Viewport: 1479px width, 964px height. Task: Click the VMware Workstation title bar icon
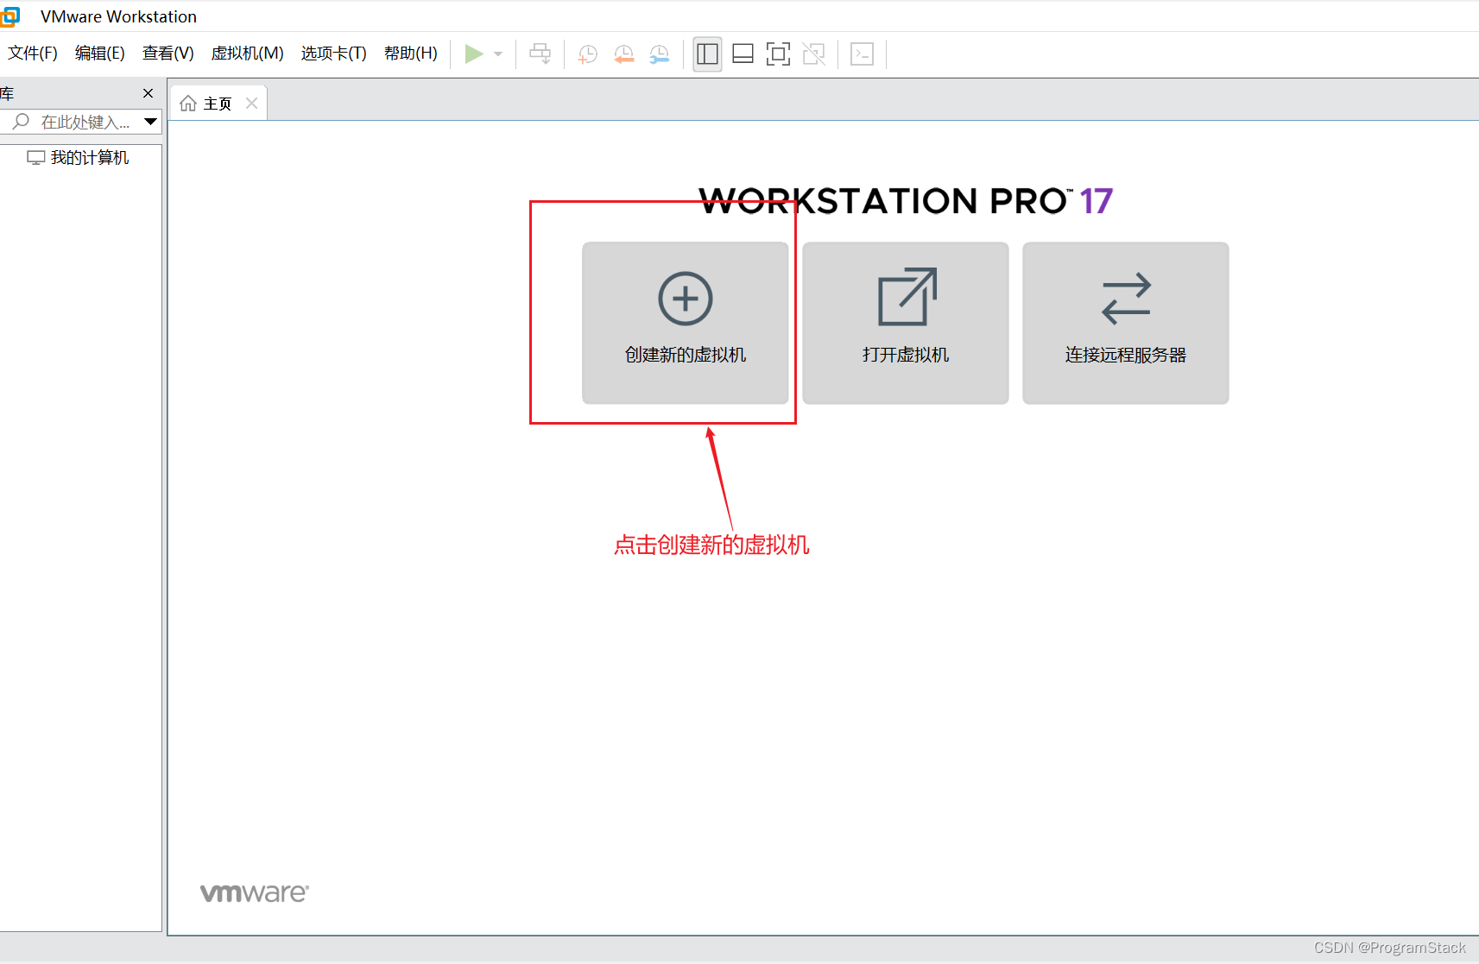9,16
